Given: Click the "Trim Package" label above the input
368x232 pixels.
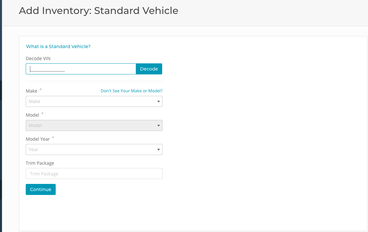Looking at the screenshot, I should (x=40, y=163).
